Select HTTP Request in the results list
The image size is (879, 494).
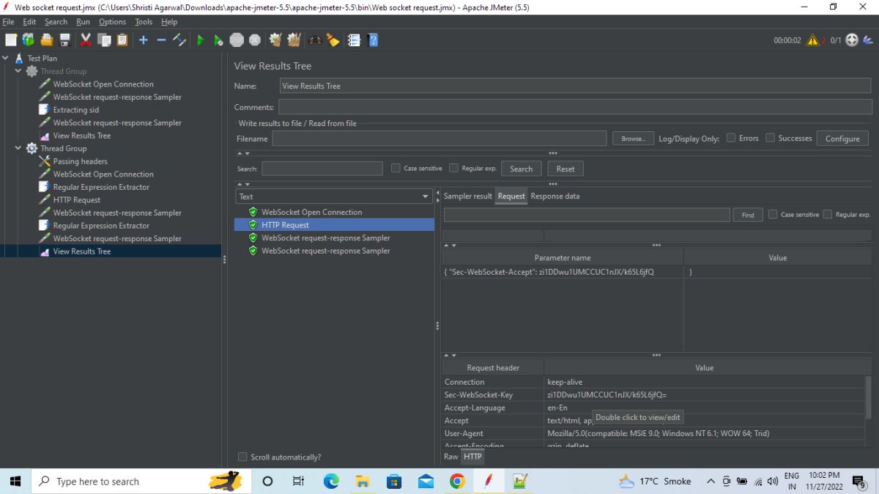pos(334,225)
